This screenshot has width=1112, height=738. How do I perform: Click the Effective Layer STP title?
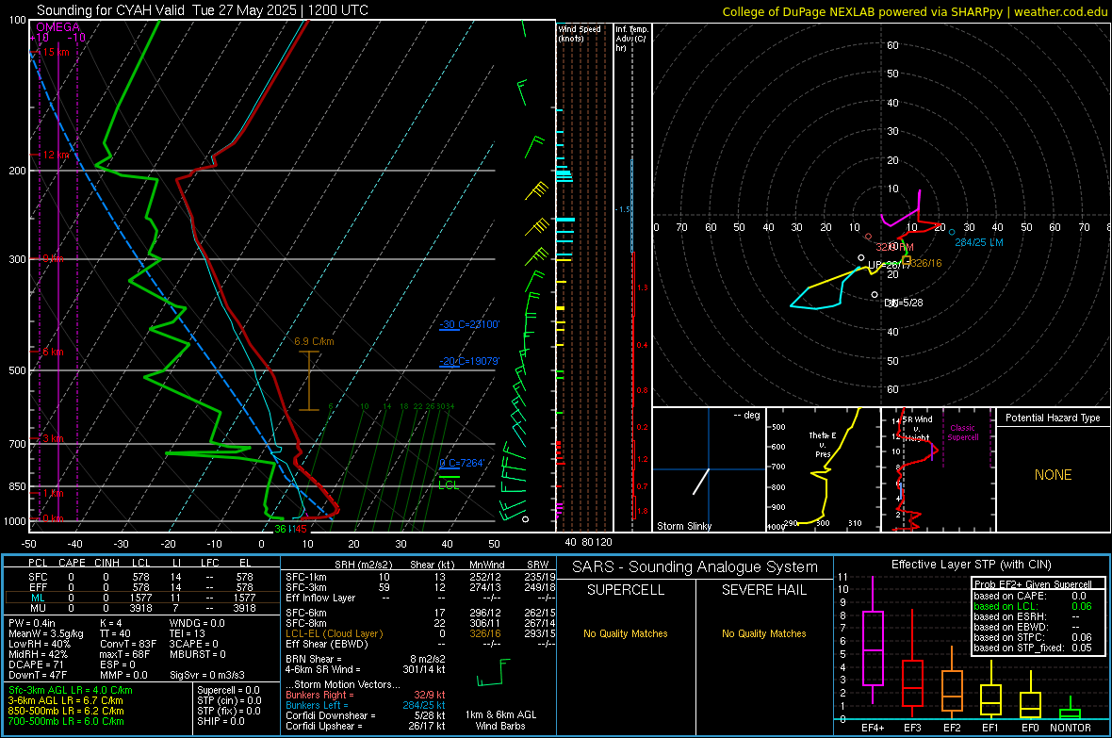pos(971,565)
